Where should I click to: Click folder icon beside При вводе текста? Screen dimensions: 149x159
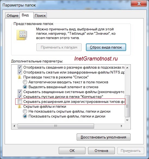[x=20, y=77]
